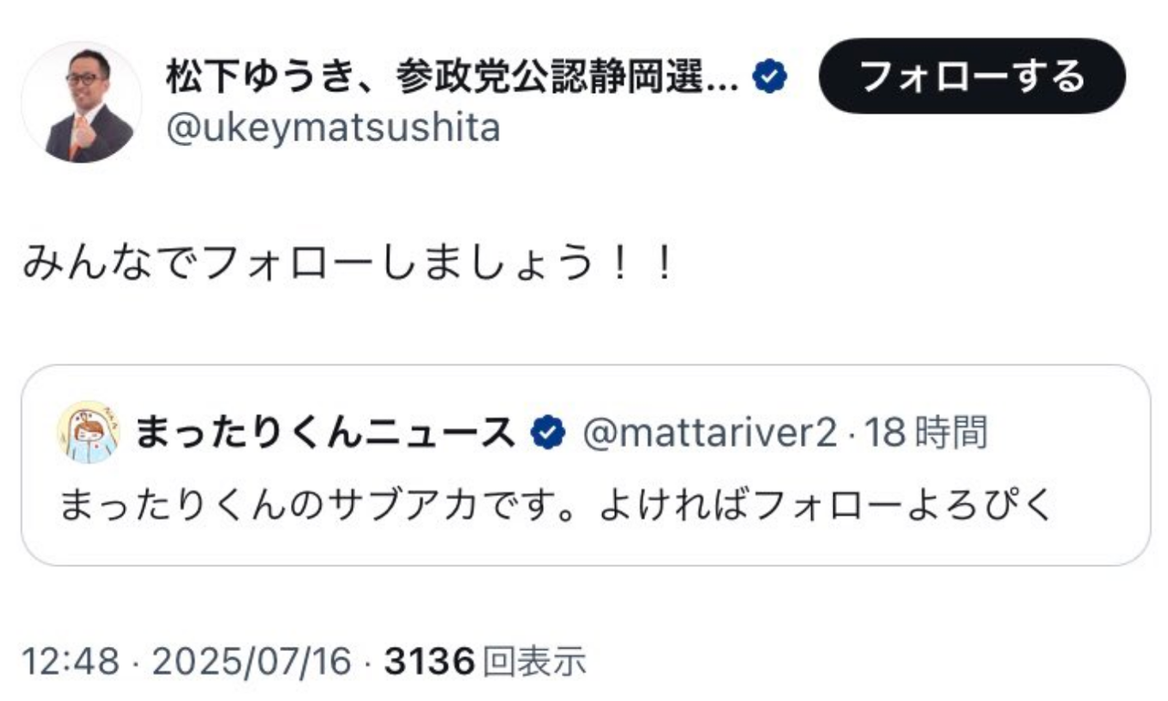Visit the @mattariver2 handle in the quote
Viewport: 1168px width, 701px height.
[709, 434]
